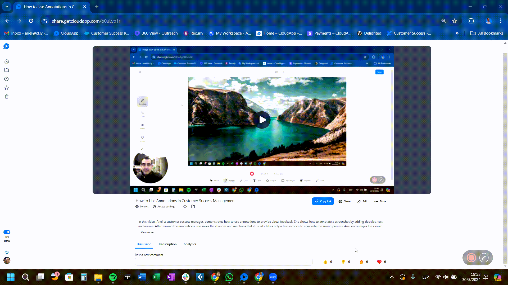The width and height of the screenshot is (508, 285).
Task: Select the Analytics tab
Action: (x=190, y=244)
